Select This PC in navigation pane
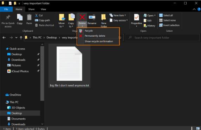Image resolution: width=201 pixels, height=130 pixels. click(14, 102)
